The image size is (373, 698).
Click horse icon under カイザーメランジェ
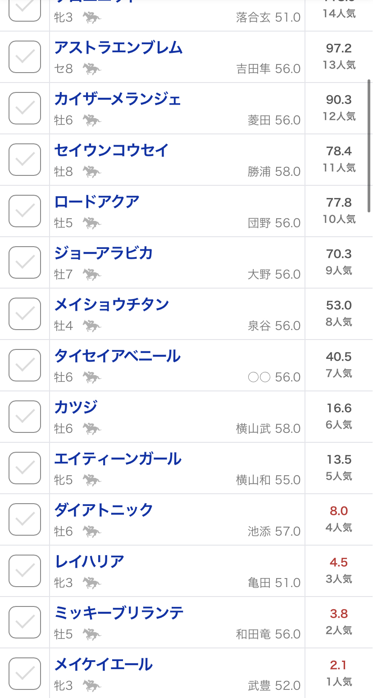point(92,120)
